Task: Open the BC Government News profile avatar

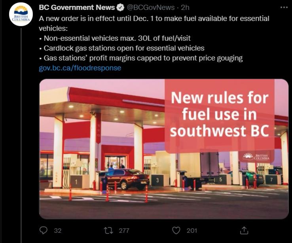Action: coord(21,14)
